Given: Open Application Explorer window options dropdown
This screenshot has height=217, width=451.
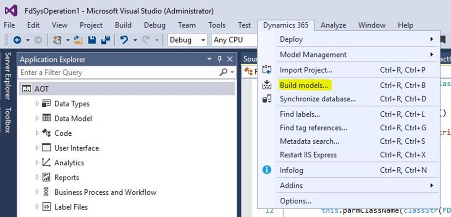Looking at the screenshot, I should [x=209, y=60].
